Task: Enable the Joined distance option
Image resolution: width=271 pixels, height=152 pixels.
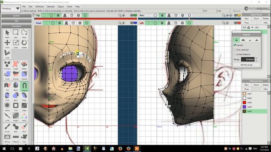Action: [235, 54]
